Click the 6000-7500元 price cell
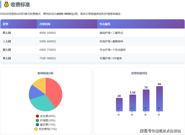 47,50
